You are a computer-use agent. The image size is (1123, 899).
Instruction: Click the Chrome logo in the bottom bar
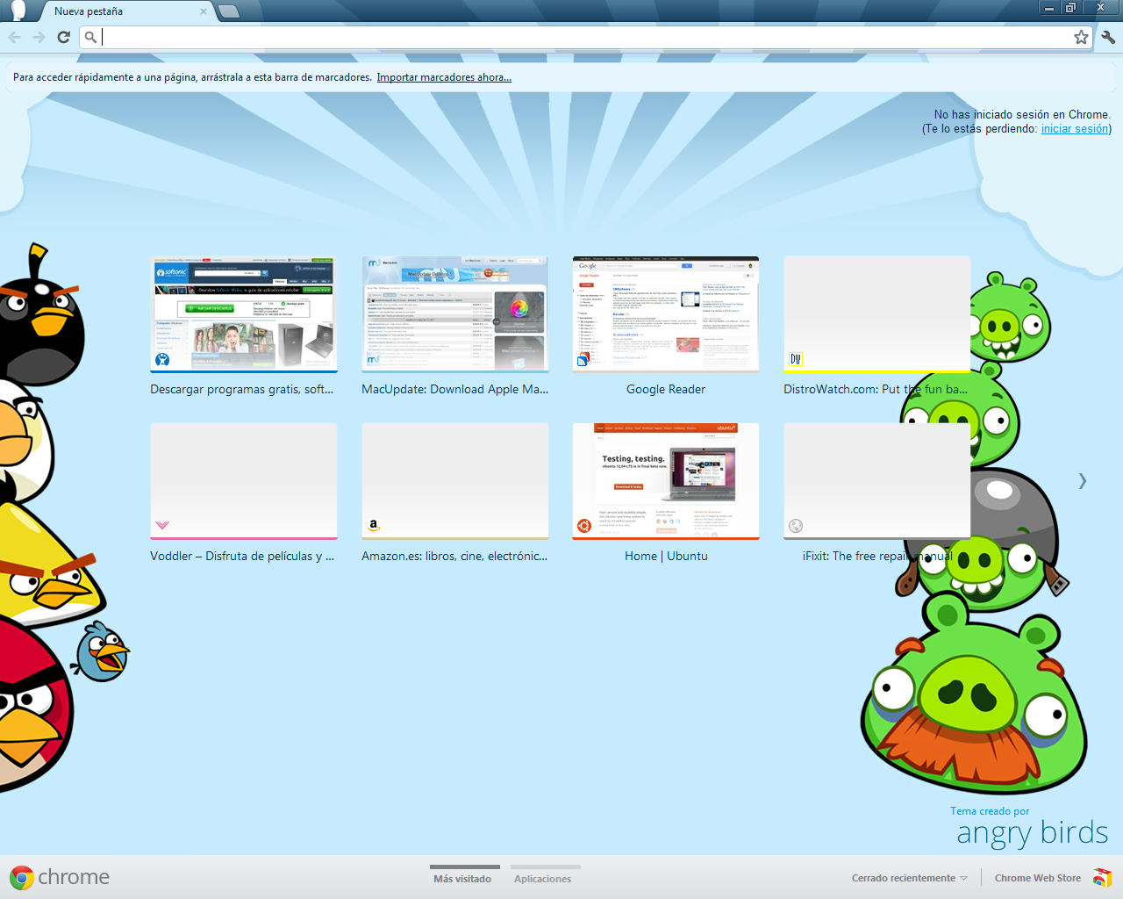click(x=22, y=877)
